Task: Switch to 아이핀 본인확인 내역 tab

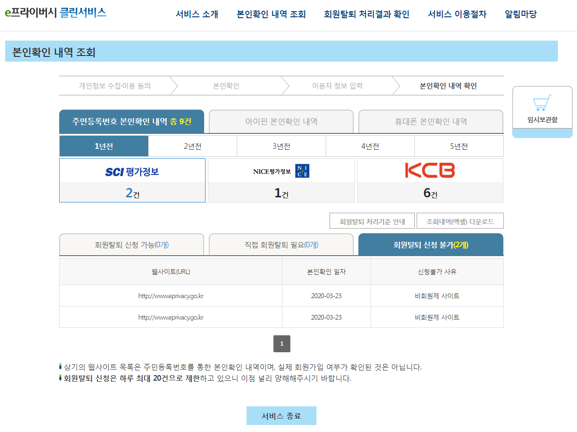Action: click(281, 122)
